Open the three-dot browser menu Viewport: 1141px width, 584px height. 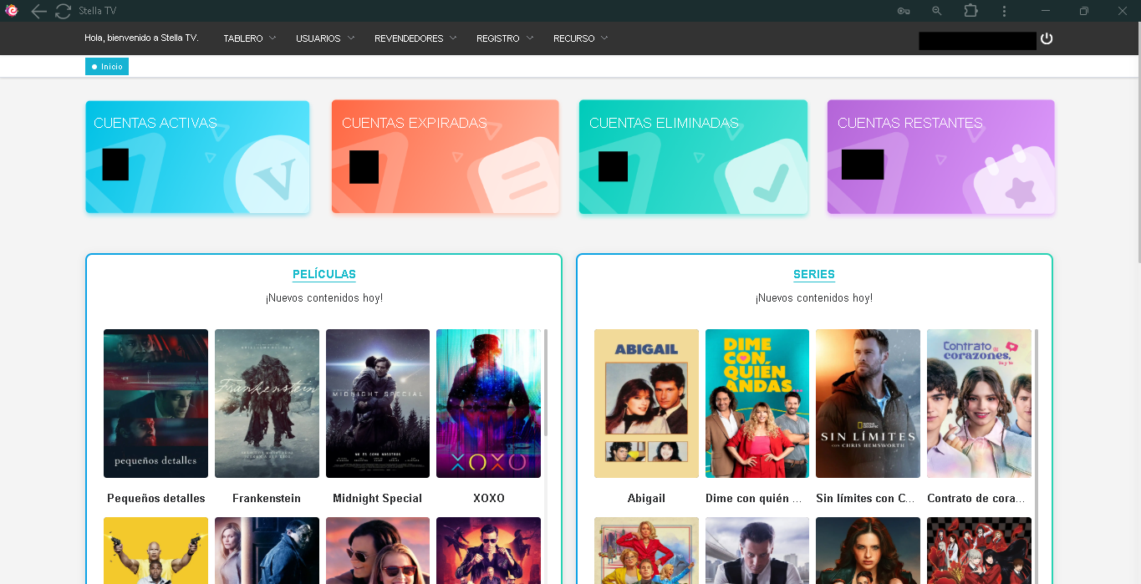[x=1004, y=11]
